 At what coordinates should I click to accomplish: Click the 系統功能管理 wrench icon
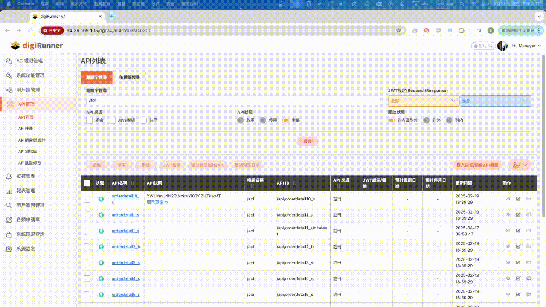pos(9,75)
